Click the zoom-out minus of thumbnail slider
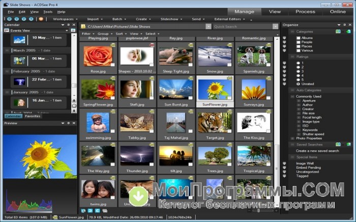 tap(250, 211)
